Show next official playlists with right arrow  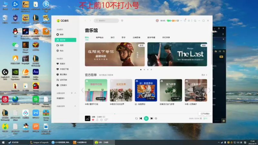click(209, 90)
